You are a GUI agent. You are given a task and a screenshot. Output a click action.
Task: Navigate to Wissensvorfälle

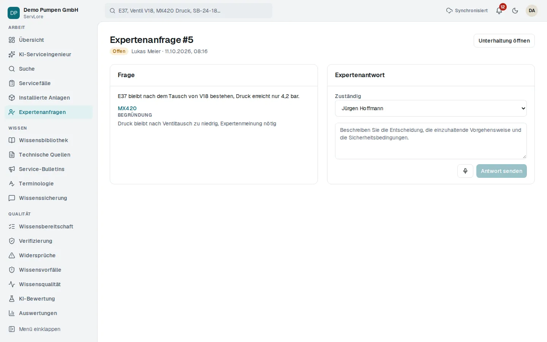point(49,270)
